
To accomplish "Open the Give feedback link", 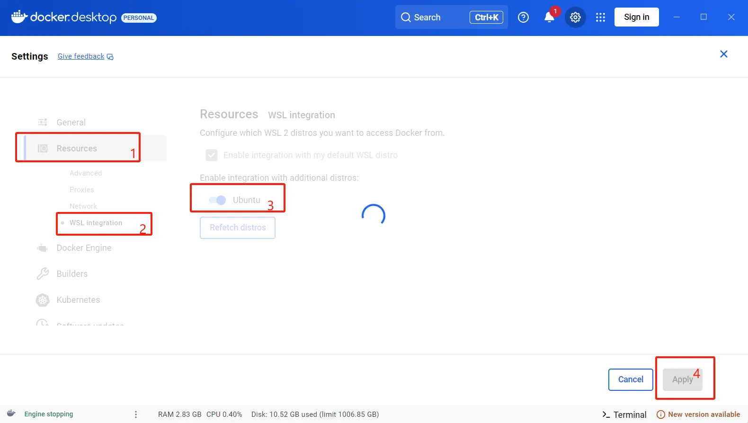I will [81, 56].
